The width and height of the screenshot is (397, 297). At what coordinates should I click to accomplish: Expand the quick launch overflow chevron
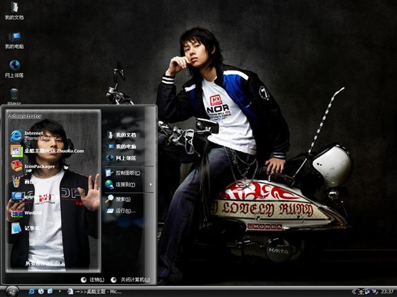60,291
